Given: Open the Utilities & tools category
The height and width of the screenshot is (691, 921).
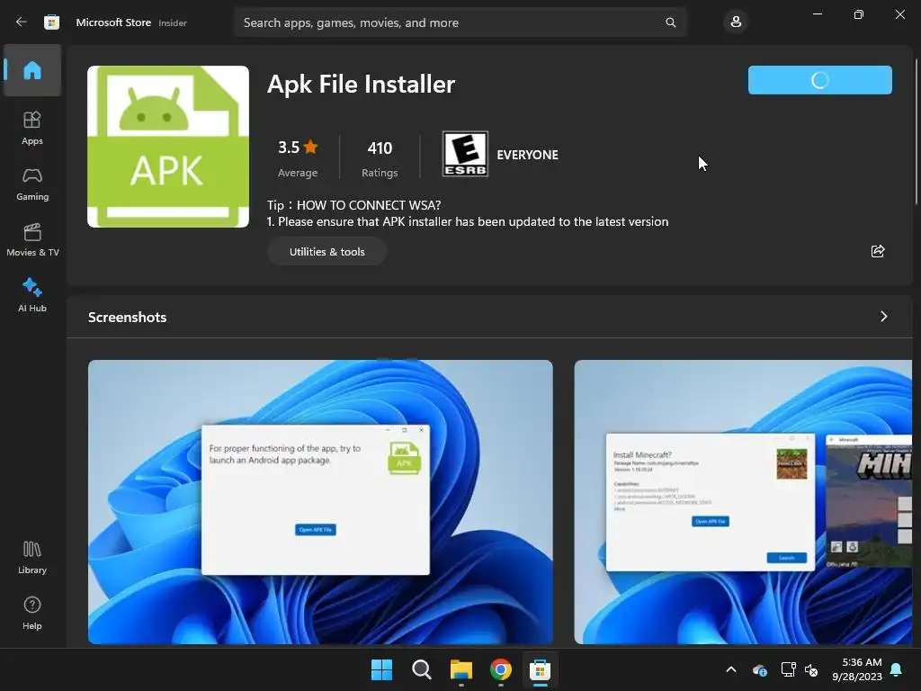Looking at the screenshot, I should click(327, 252).
